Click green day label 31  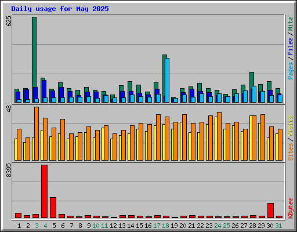[278, 226]
